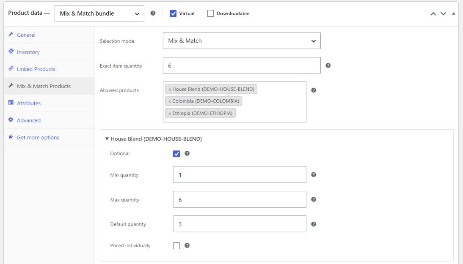The height and width of the screenshot is (264, 463).
Task: Click help icon beside Min quantity
Action: click(314, 174)
